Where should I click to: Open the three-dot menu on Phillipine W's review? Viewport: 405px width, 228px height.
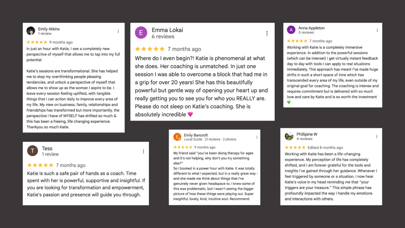point(377,137)
